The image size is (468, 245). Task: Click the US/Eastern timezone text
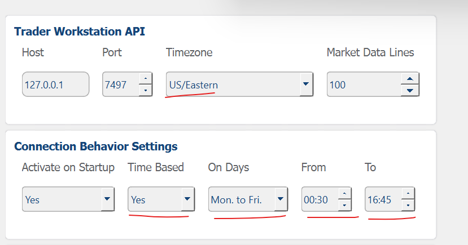tap(194, 85)
